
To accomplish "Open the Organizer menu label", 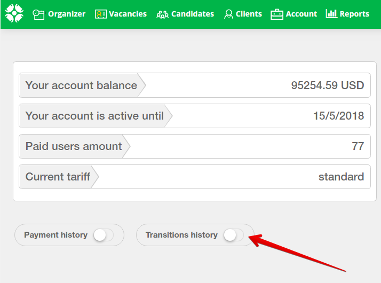I will tap(67, 14).
